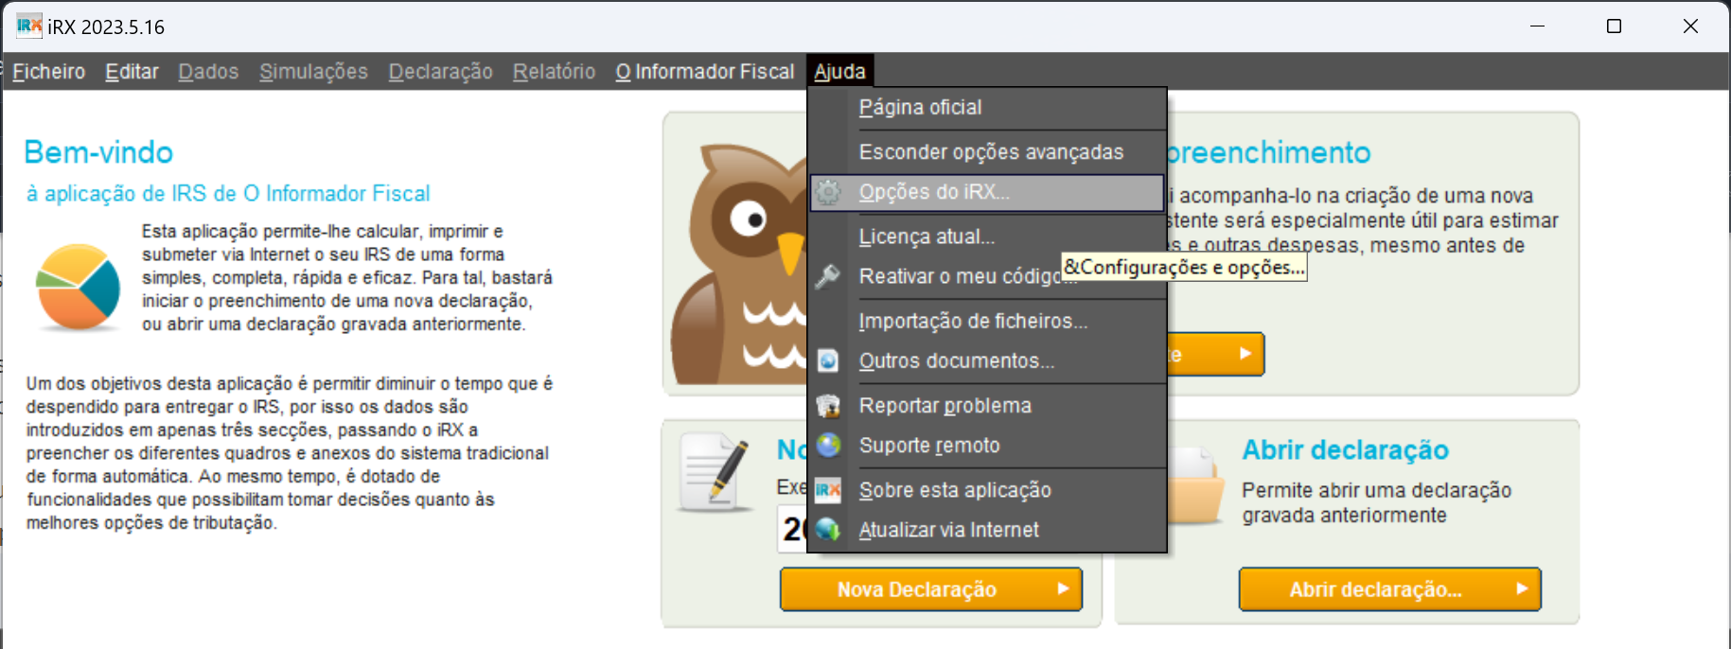Click the text Permite abrir uma declaração gravada anteriormente
Screen dimensions: 1731x649
click(x=1376, y=503)
